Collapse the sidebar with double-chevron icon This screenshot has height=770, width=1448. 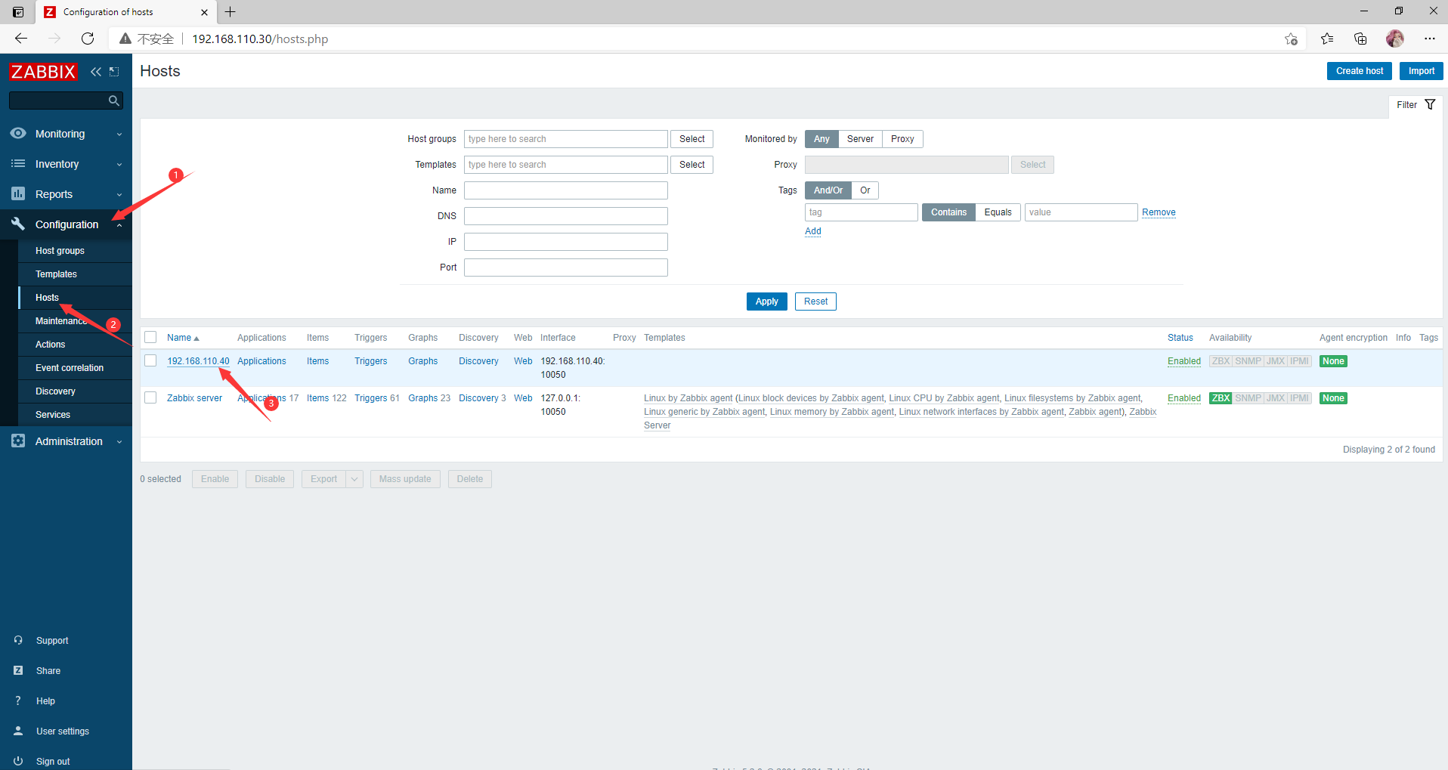coord(96,72)
